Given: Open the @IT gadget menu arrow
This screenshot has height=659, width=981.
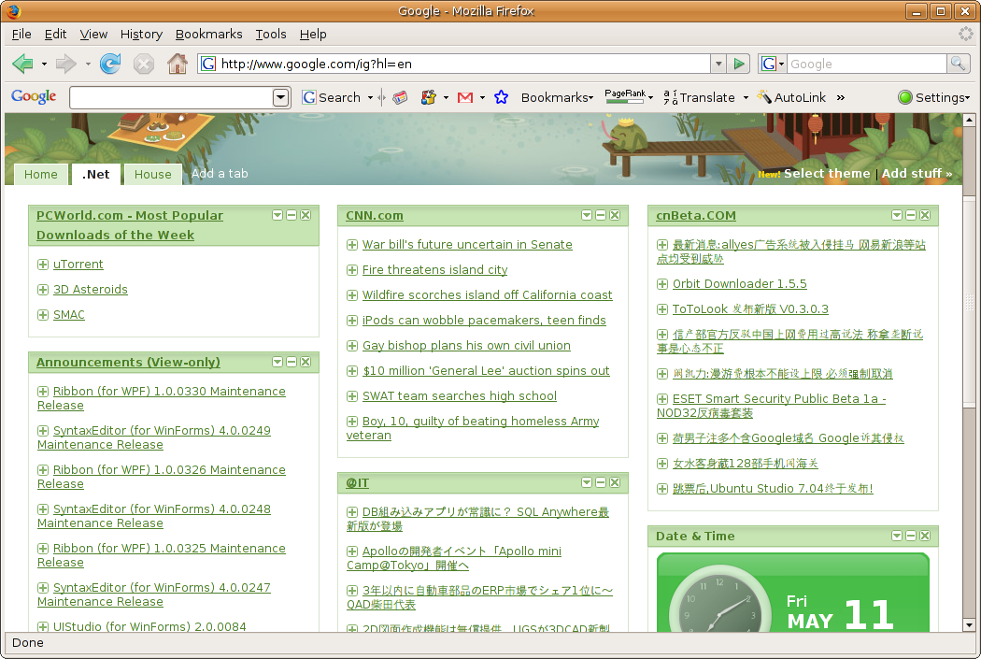Looking at the screenshot, I should click(x=587, y=482).
